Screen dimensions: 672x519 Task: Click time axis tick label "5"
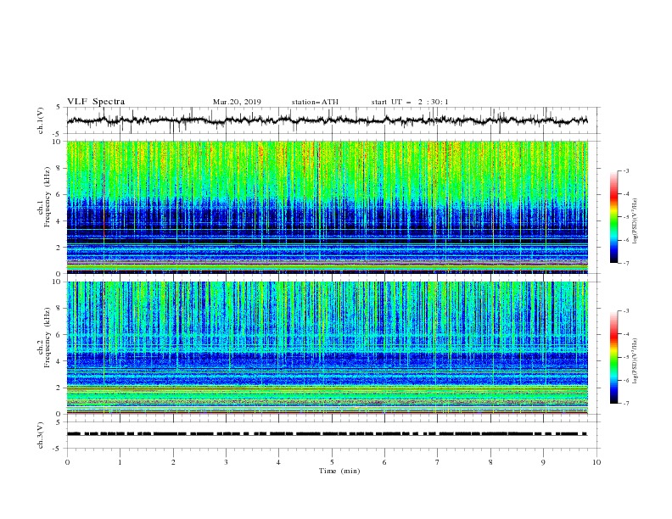pyautogui.click(x=332, y=462)
